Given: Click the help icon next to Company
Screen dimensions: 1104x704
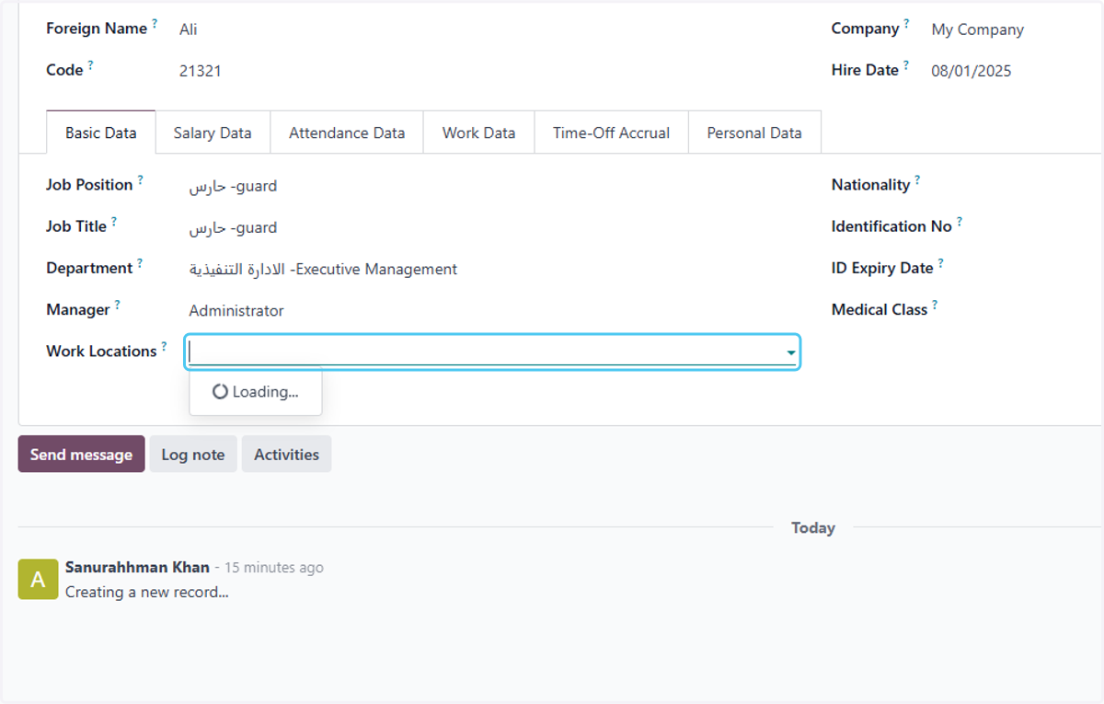Looking at the screenshot, I should coord(906,23).
